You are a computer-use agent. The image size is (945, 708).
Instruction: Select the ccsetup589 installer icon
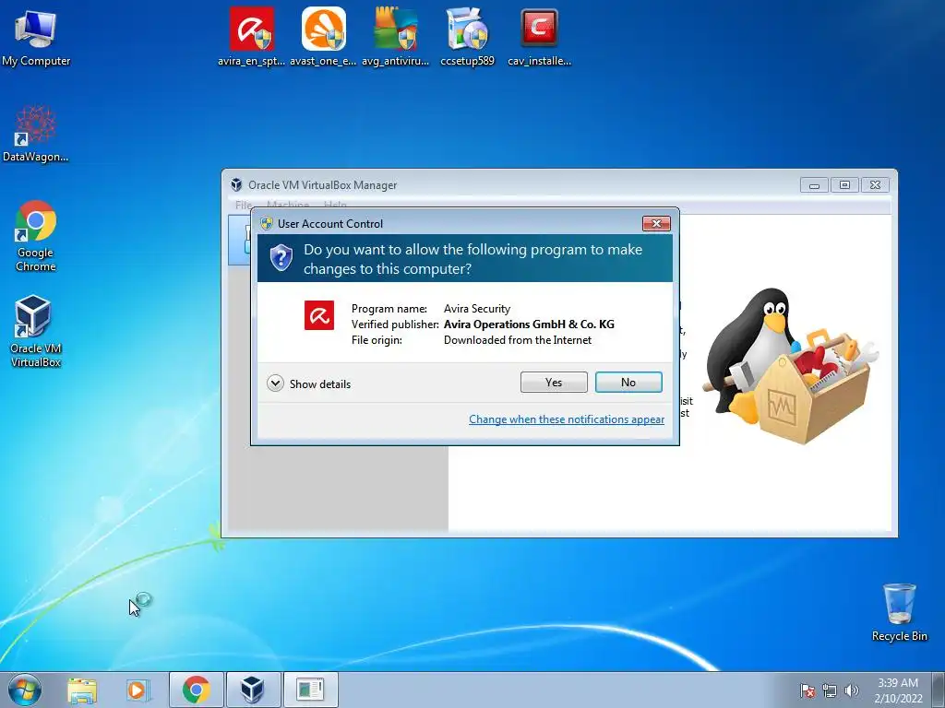pos(467,37)
